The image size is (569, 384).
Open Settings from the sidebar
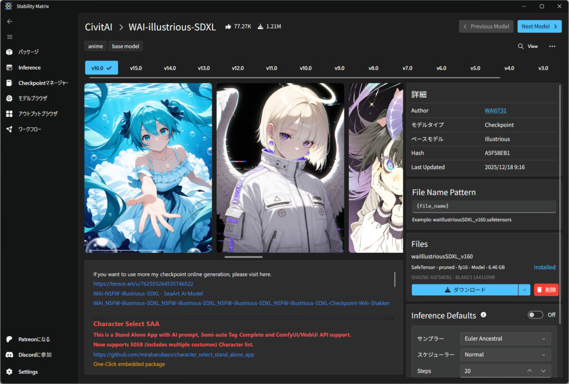[x=28, y=372]
